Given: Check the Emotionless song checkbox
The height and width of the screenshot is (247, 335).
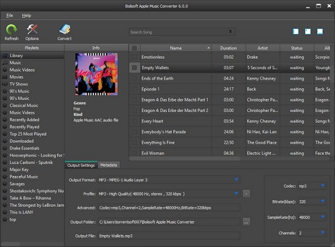Looking at the screenshot, I should click(x=134, y=57).
